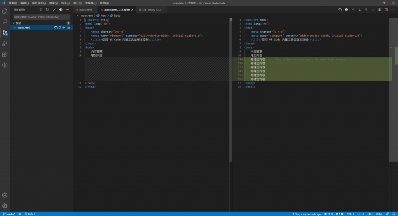Open the GitLens view in activity bar

coord(5,65)
